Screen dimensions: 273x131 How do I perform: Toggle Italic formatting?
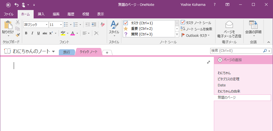(x=32, y=33)
